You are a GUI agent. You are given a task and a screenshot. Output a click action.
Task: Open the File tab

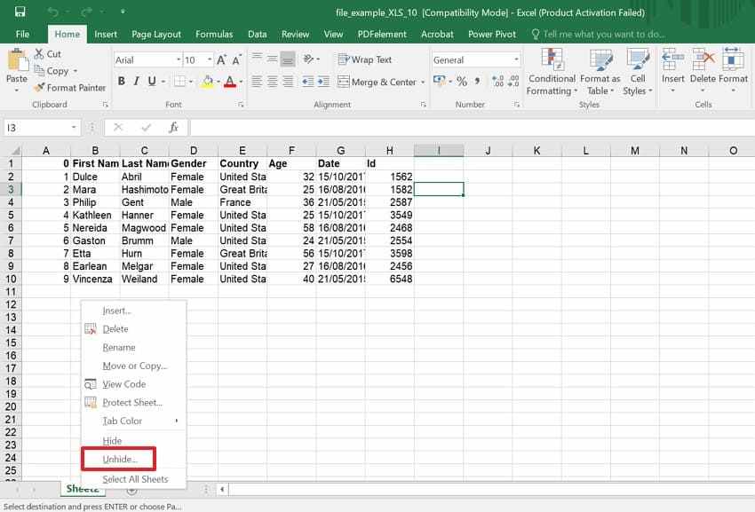click(x=22, y=35)
